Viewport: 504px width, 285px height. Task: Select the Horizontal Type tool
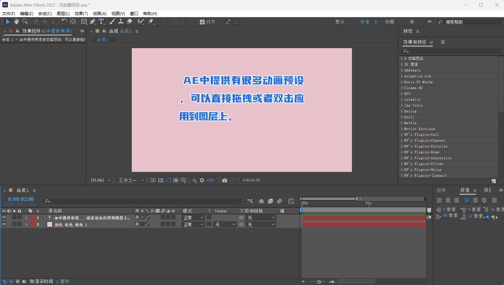101,22
